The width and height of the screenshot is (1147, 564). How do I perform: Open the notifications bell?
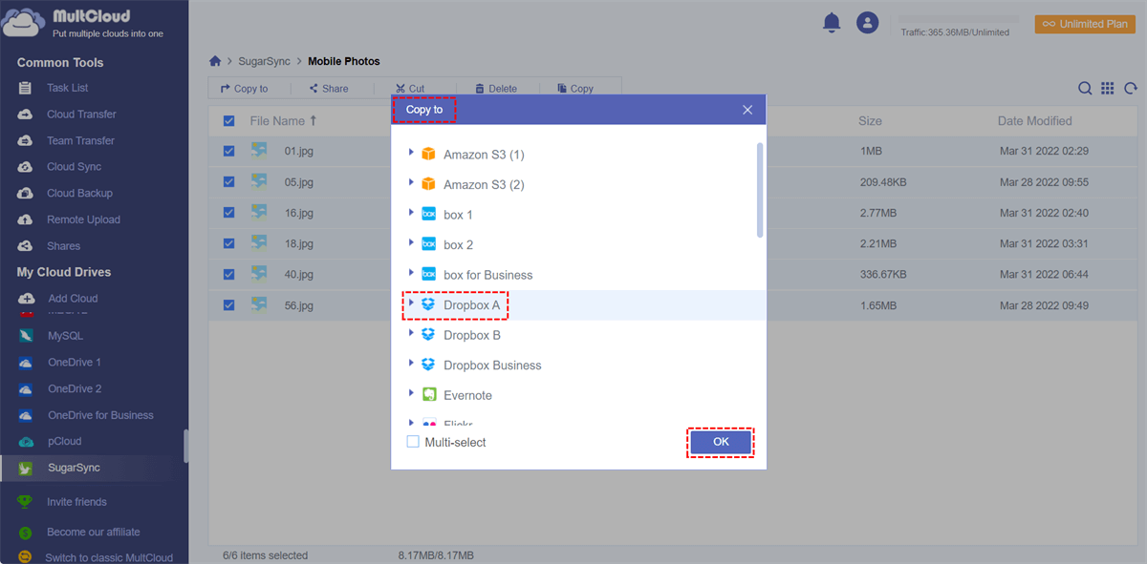(x=832, y=23)
